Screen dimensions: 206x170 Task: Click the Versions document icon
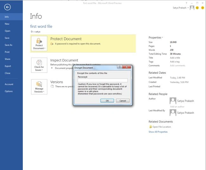tap(52, 86)
